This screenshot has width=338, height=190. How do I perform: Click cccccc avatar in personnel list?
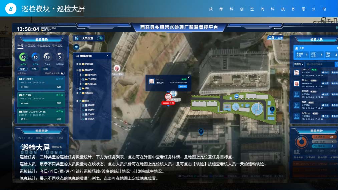296,73
